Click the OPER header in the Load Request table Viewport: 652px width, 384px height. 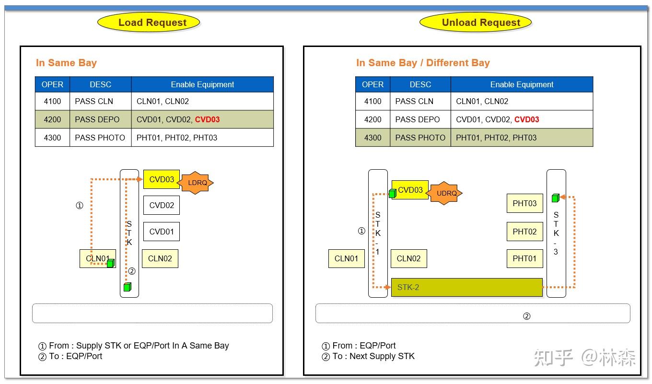[x=52, y=84]
